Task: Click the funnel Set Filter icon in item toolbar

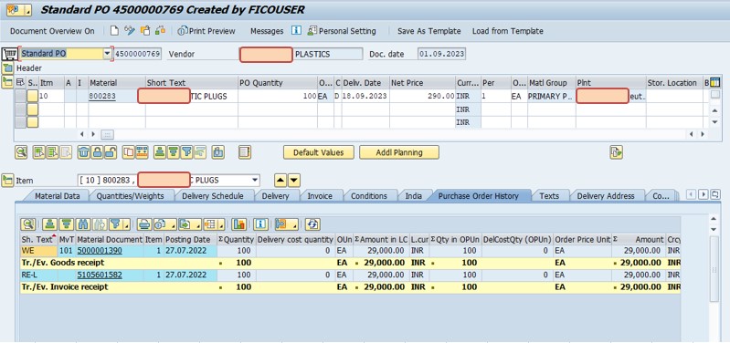Action: (186, 152)
